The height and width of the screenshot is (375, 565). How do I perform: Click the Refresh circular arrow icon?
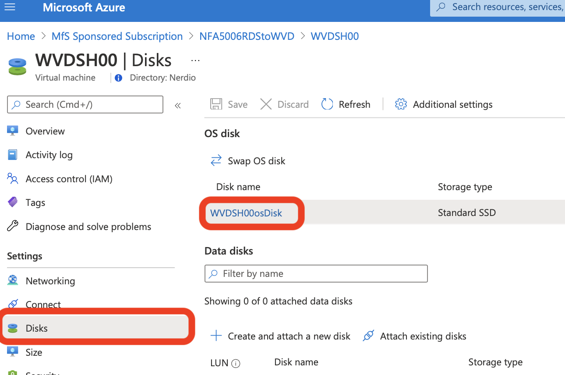(x=327, y=104)
